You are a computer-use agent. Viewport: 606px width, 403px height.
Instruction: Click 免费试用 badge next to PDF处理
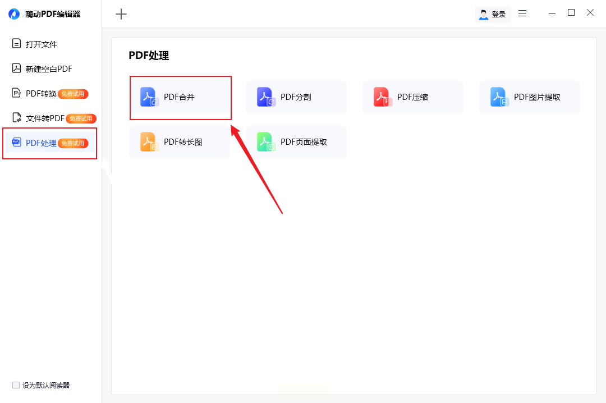point(73,143)
